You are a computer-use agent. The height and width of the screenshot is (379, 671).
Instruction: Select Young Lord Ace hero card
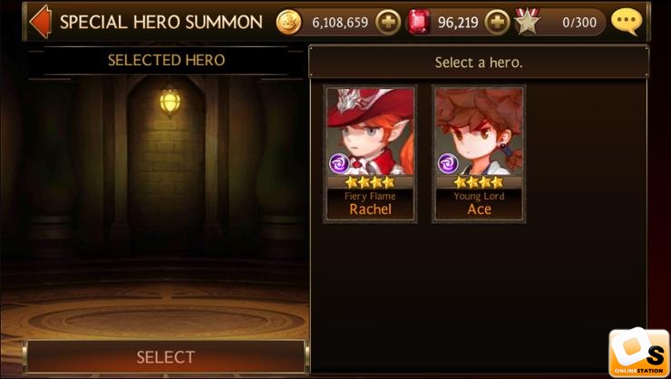(x=479, y=154)
